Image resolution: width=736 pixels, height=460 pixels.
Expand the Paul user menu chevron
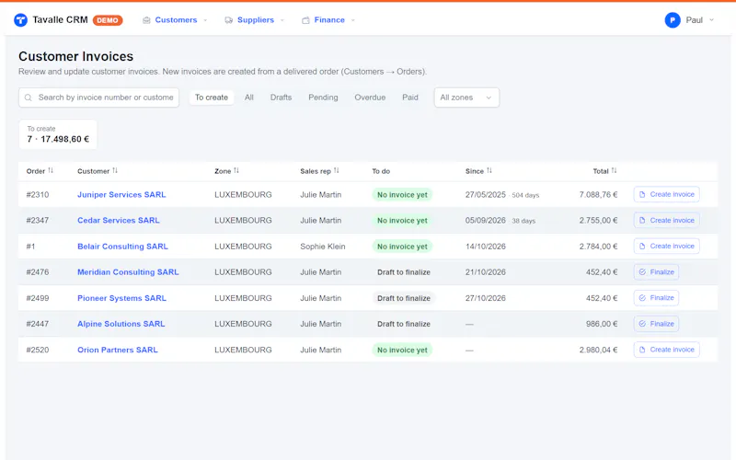tap(711, 20)
